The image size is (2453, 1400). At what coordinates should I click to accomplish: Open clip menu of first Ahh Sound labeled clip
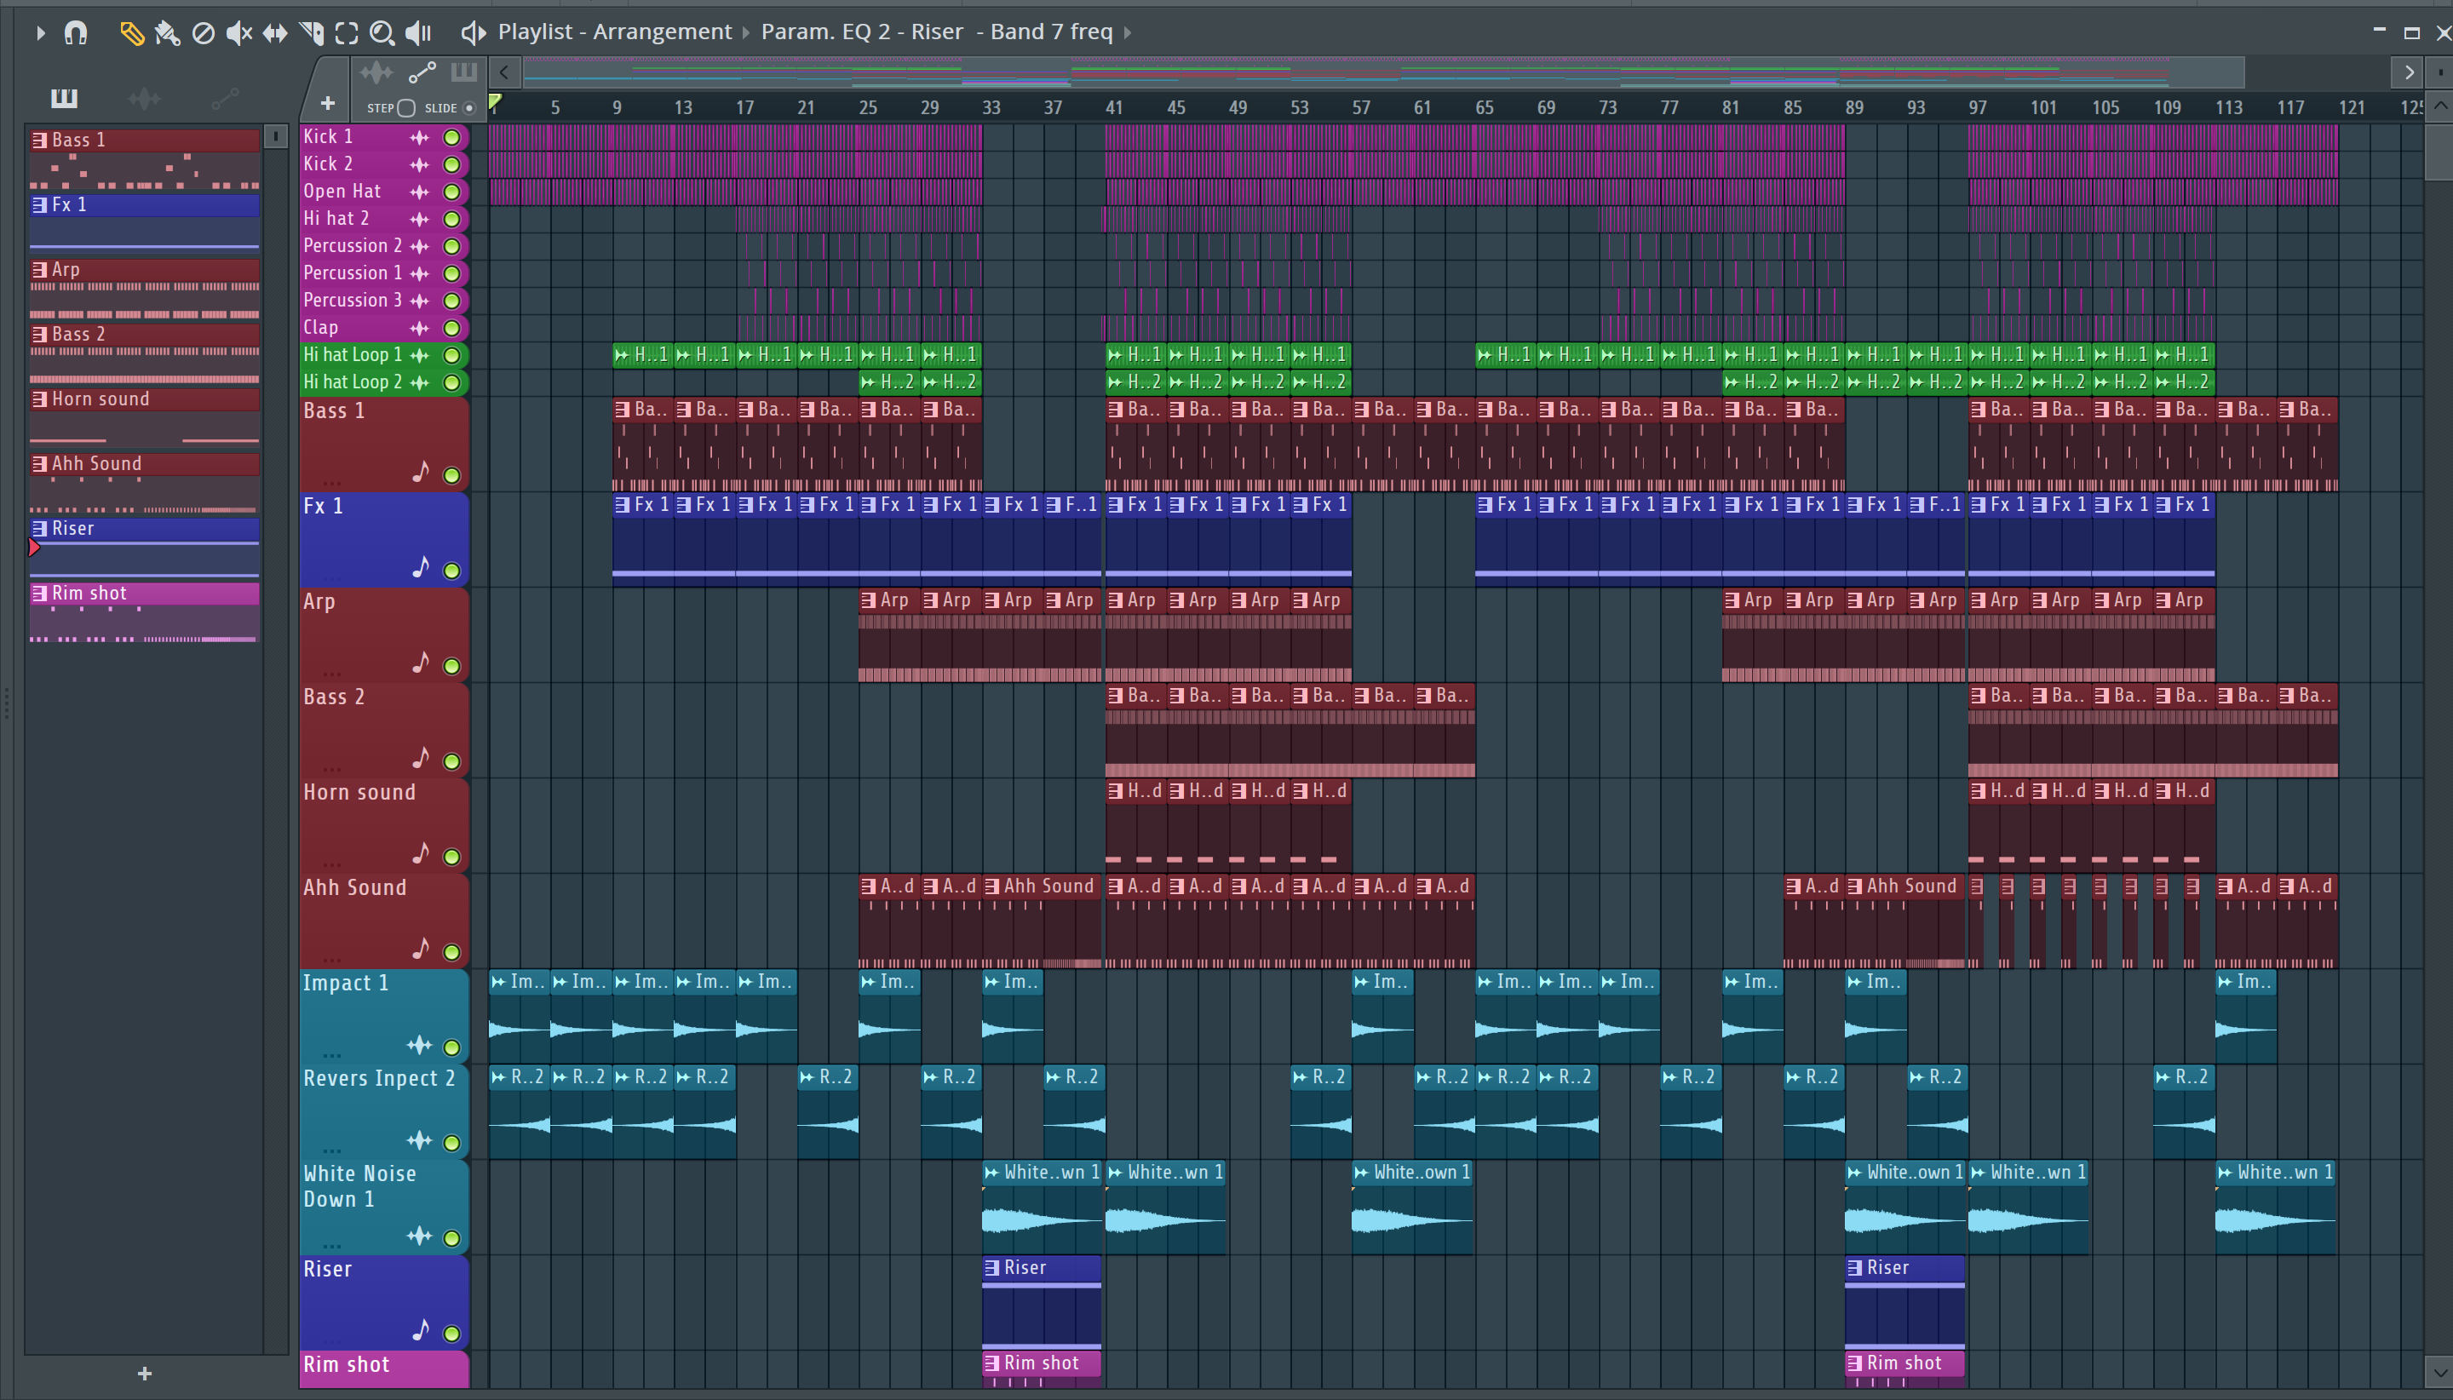tap(991, 886)
